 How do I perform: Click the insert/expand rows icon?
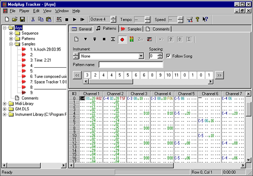[113, 39]
